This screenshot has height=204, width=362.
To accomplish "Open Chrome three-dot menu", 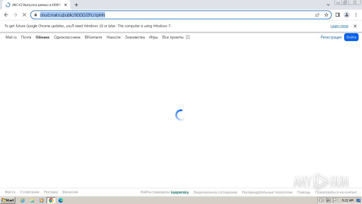I will 355,15.
